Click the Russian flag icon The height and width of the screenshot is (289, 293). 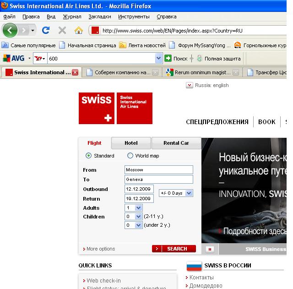click(x=194, y=266)
